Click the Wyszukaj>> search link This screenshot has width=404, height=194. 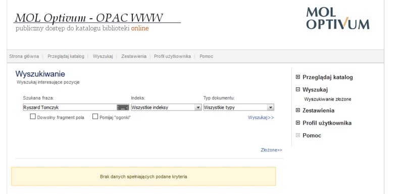(x=261, y=118)
